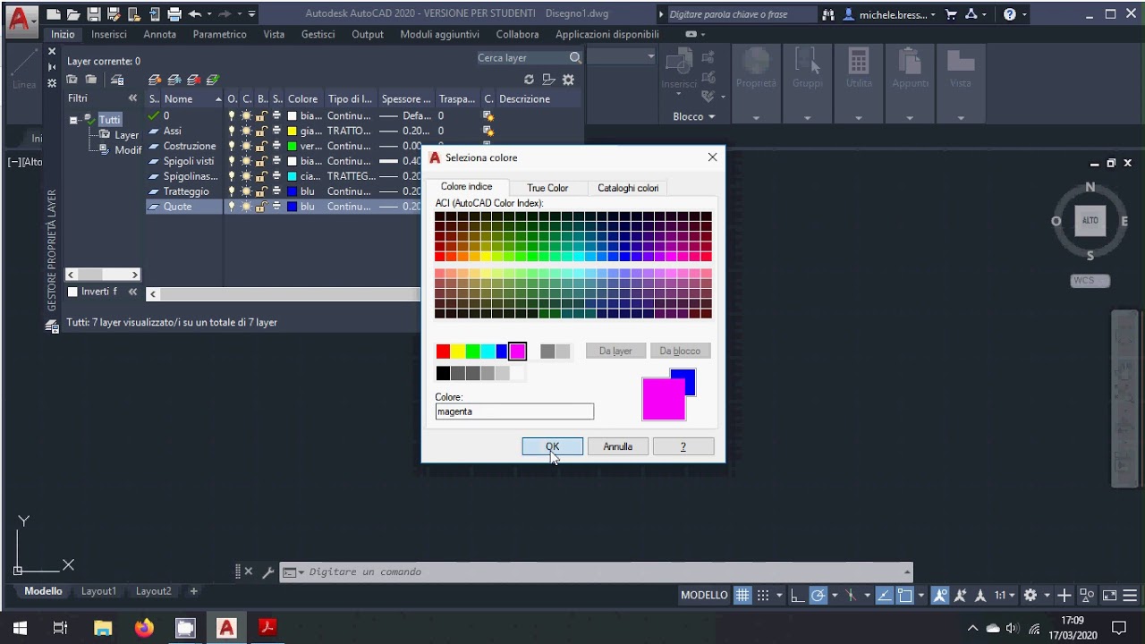1145x644 pixels.
Task: Toggle the drawing grid display in status bar
Action: pyautogui.click(x=742, y=595)
